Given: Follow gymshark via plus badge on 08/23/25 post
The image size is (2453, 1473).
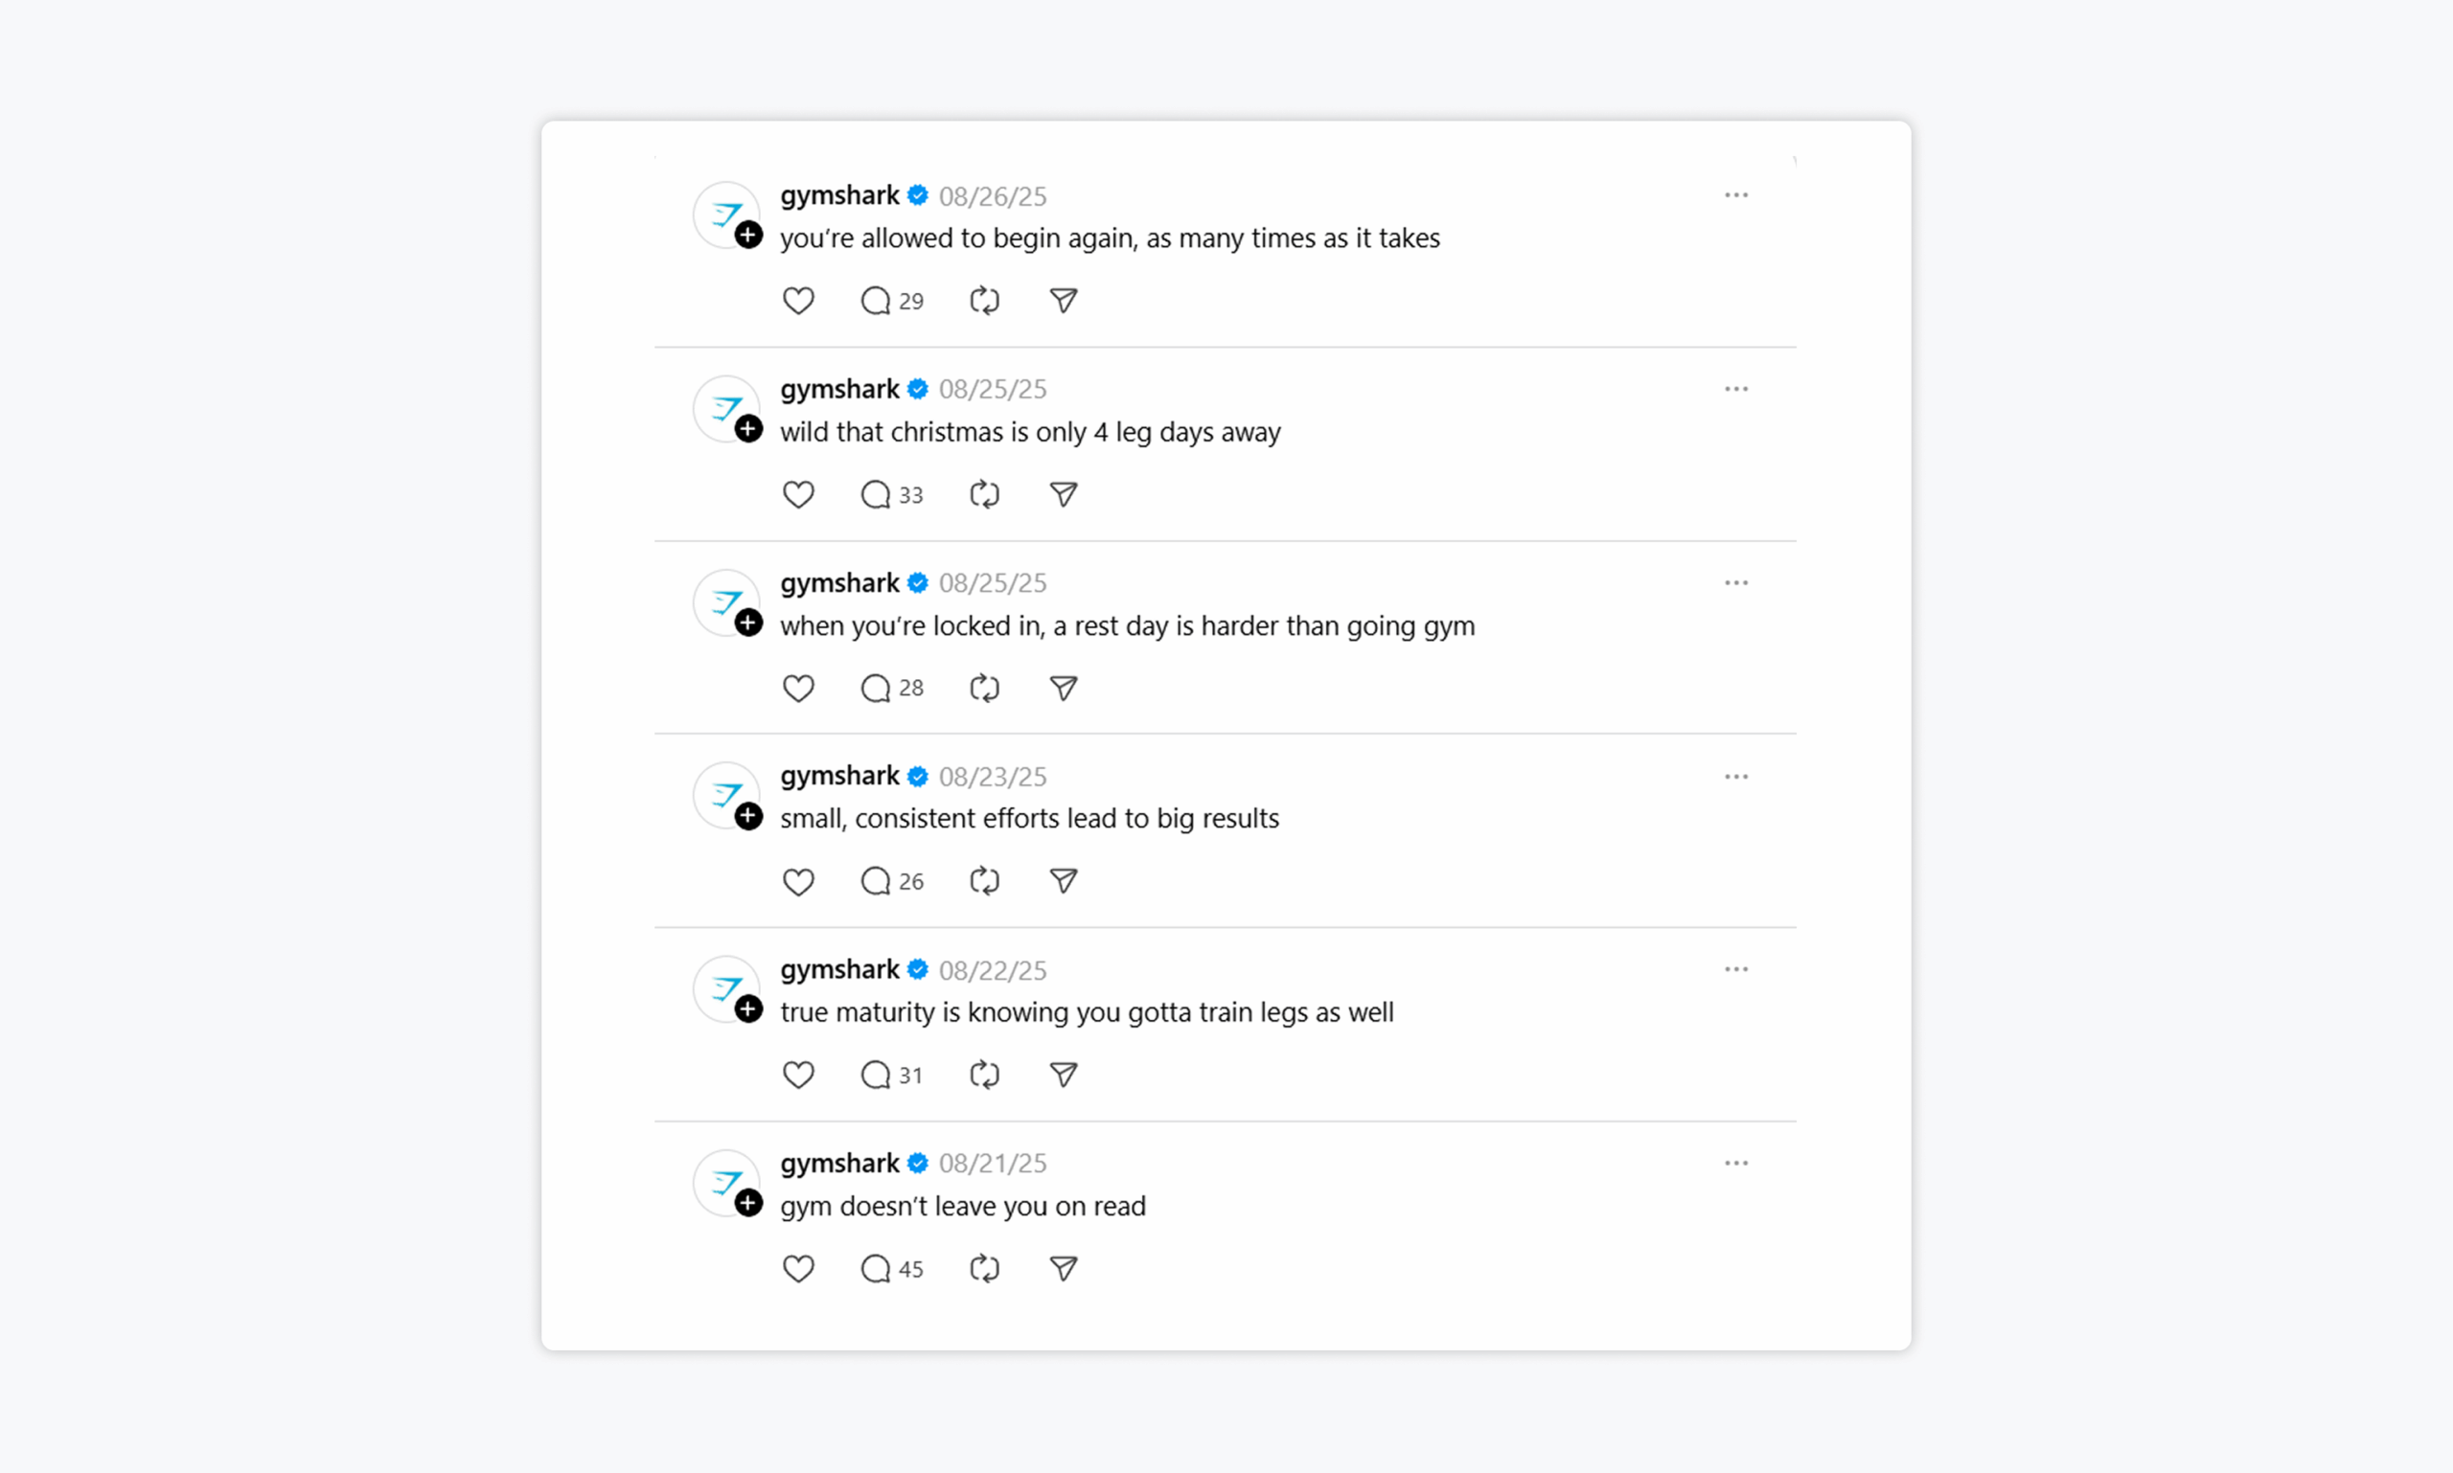Looking at the screenshot, I should click(x=748, y=816).
